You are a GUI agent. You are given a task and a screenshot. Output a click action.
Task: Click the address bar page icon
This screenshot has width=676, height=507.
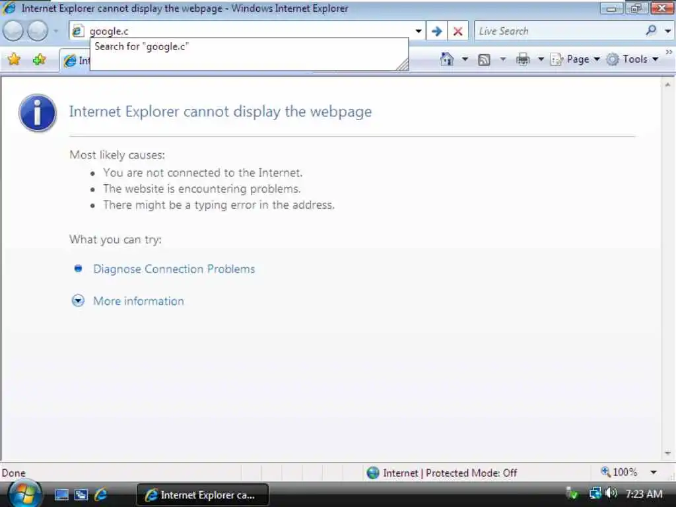coord(78,31)
